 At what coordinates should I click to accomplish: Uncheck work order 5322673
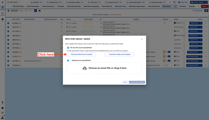(x=8, y=27)
